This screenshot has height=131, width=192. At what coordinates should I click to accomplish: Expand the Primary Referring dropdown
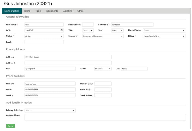(x=50, y=110)
